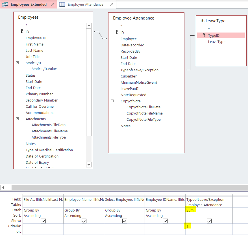Image resolution: width=248 pixels, height=235 pixels.
Task: Collapse the Static L/R field
Action: [17, 63]
